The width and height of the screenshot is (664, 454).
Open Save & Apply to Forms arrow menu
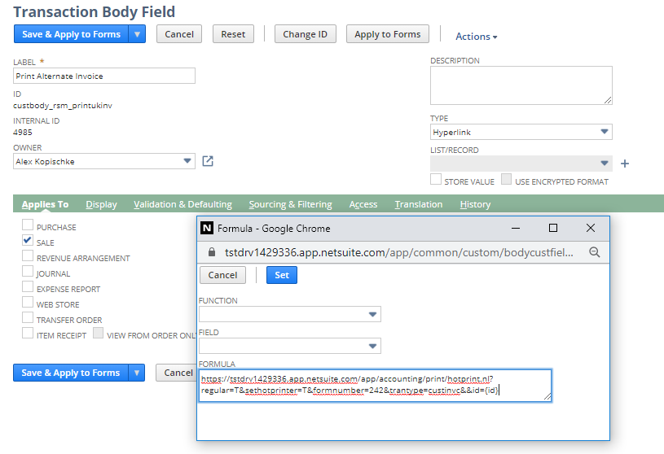(137, 34)
